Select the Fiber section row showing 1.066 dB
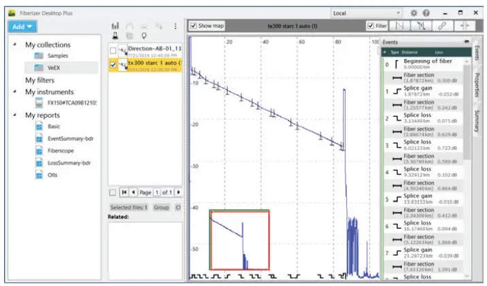Screen dimensions: 487x286 pos(424,240)
